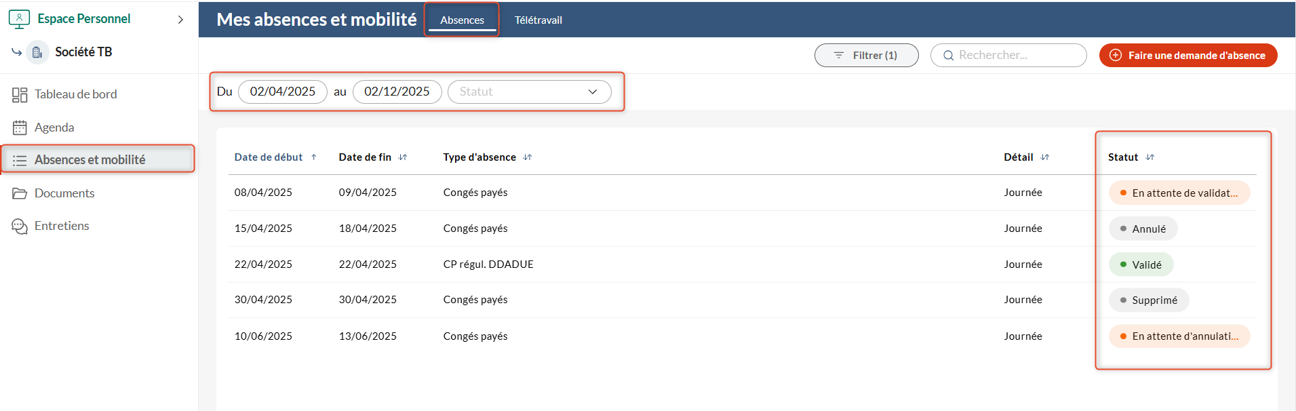Click the Date de fin column header
Image resolution: width=1296 pixels, height=411 pixels.
pyautogui.click(x=365, y=157)
